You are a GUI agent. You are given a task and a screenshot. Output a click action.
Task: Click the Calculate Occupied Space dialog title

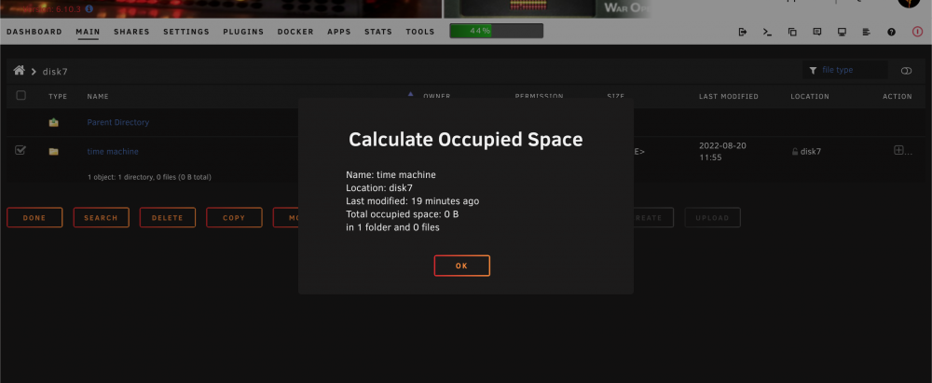pyautogui.click(x=465, y=140)
